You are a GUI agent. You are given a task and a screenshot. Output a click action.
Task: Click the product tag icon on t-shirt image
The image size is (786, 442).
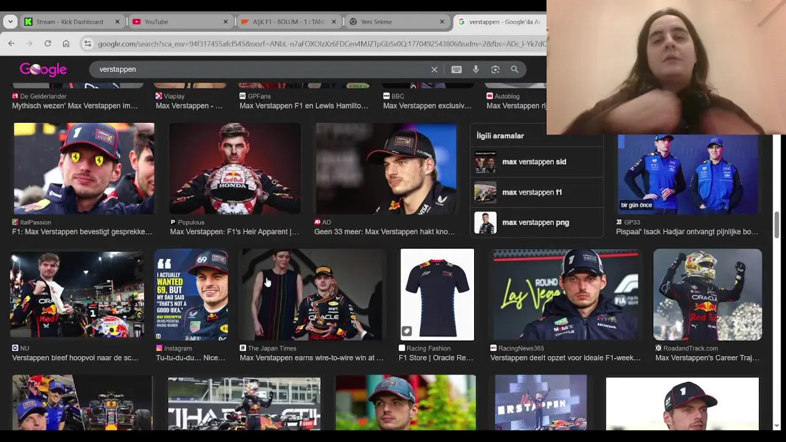tap(407, 331)
